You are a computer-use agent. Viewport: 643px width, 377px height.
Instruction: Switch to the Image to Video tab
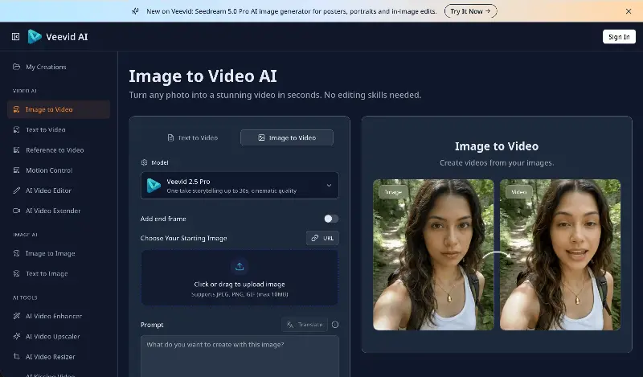tap(287, 137)
